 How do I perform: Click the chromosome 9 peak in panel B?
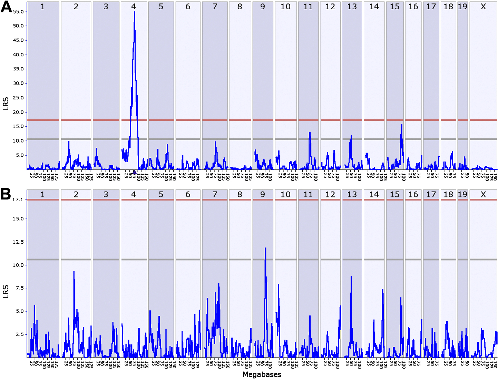(265, 249)
